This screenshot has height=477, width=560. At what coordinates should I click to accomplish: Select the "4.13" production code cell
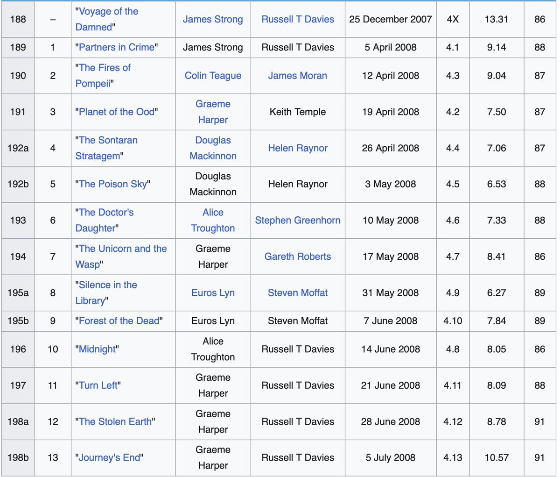coord(453,458)
